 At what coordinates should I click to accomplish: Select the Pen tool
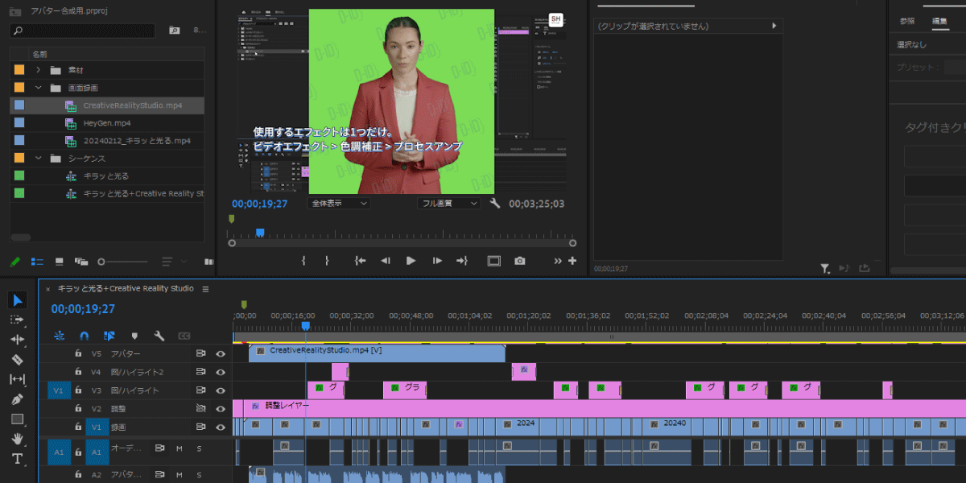pyautogui.click(x=18, y=399)
